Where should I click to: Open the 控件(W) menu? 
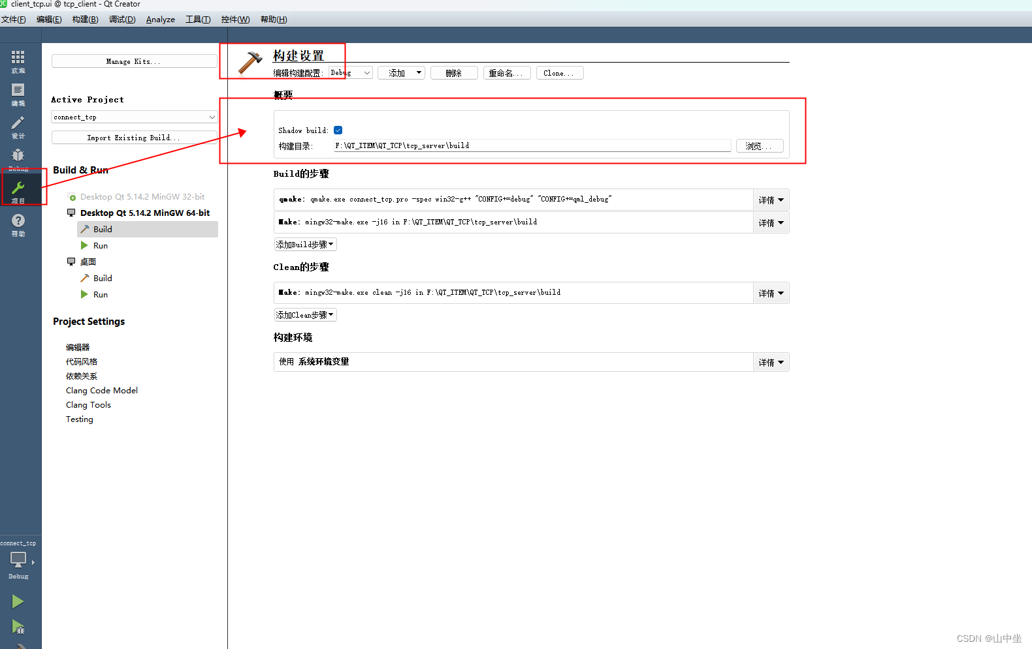pyautogui.click(x=235, y=20)
